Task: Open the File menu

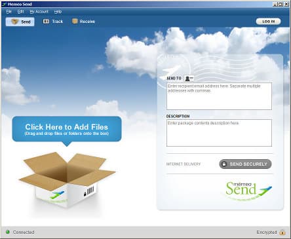Action: point(9,12)
